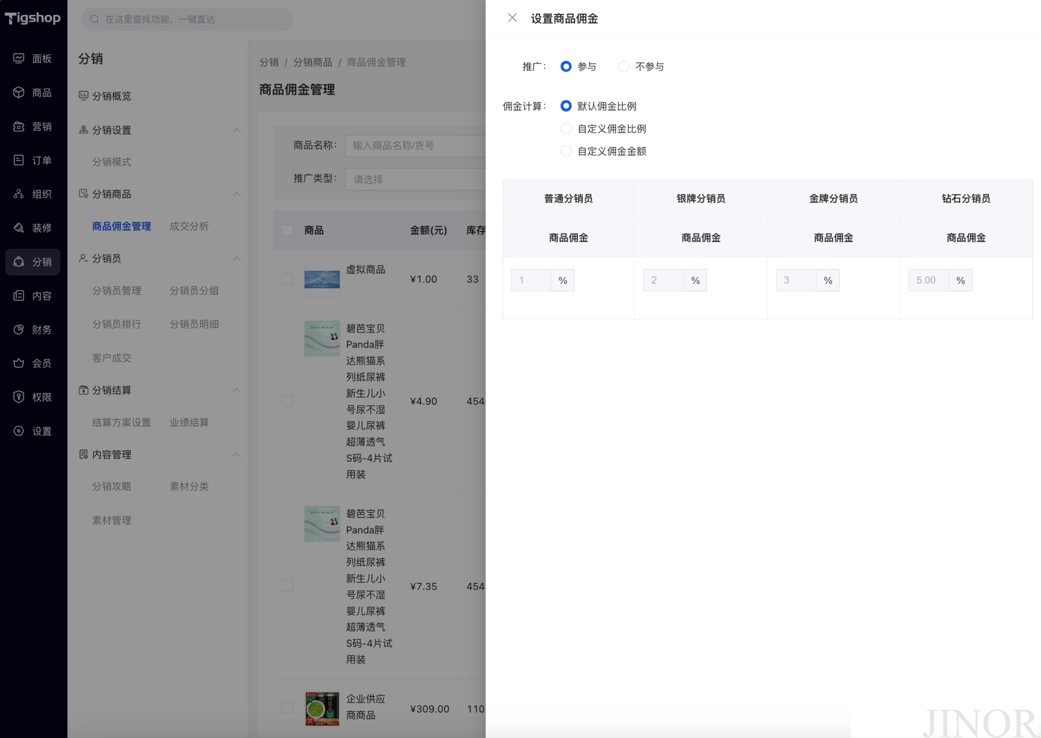
Task: Collapse the 分销设置 submenu chevron
Action: 237,130
